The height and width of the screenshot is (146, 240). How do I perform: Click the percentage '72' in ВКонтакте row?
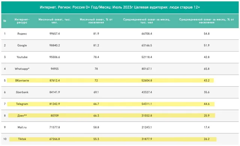pyautogui.click(x=96, y=81)
